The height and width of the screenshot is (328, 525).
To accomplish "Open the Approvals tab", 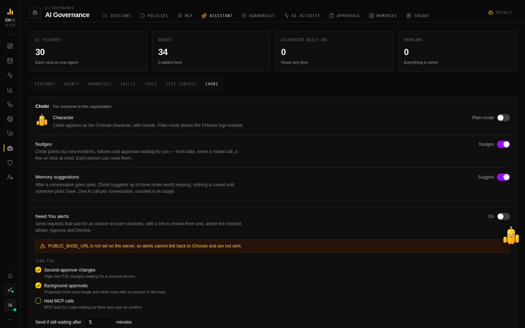I will tap(345, 16).
